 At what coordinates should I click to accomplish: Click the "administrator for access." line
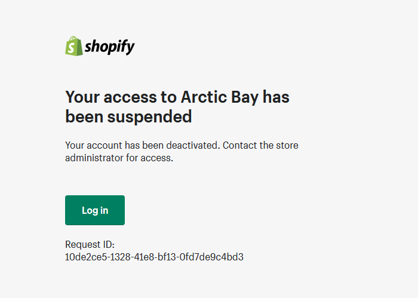pos(119,158)
